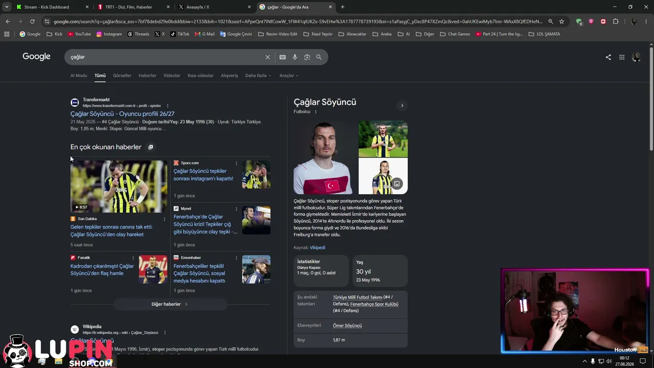Play the 0:57 Son Dakika video thumbnail
The image size is (654, 368).
(x=119, y=187)
